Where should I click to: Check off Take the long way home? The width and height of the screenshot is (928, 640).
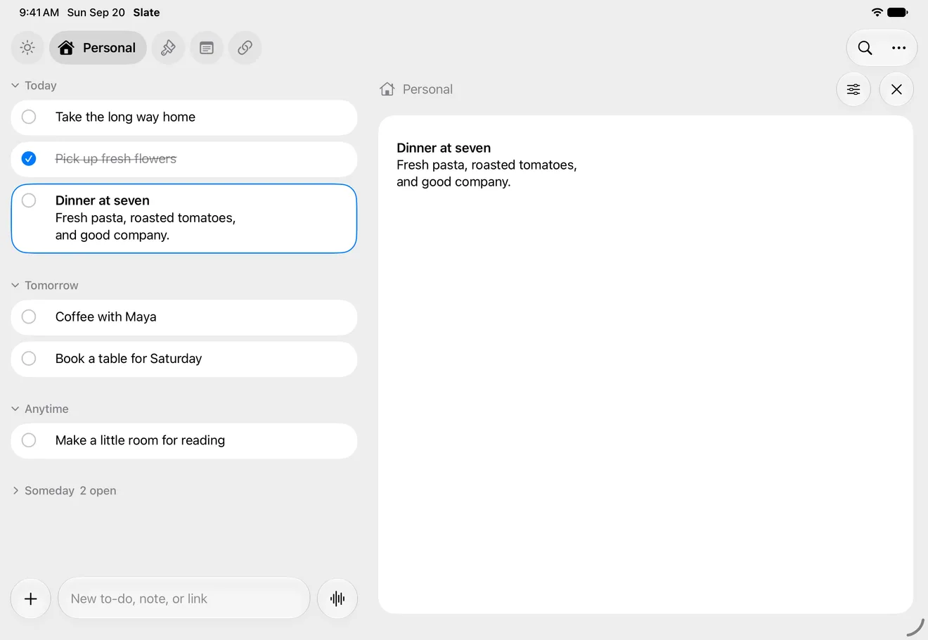[x=29, y=117]
